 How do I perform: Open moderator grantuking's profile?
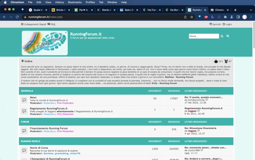click(62, 153)
